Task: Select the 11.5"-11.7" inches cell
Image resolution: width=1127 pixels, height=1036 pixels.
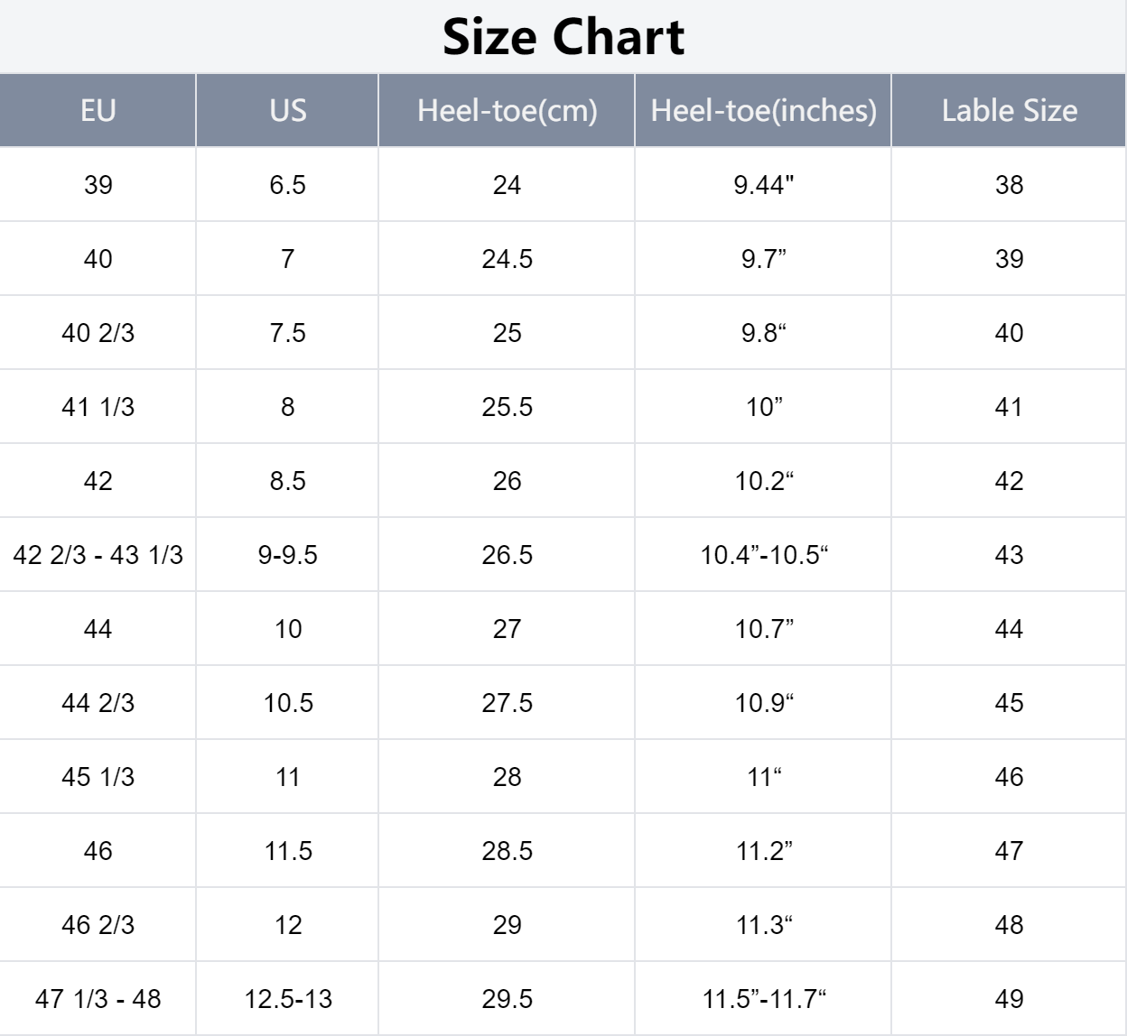Action: [x=763, y=999]
